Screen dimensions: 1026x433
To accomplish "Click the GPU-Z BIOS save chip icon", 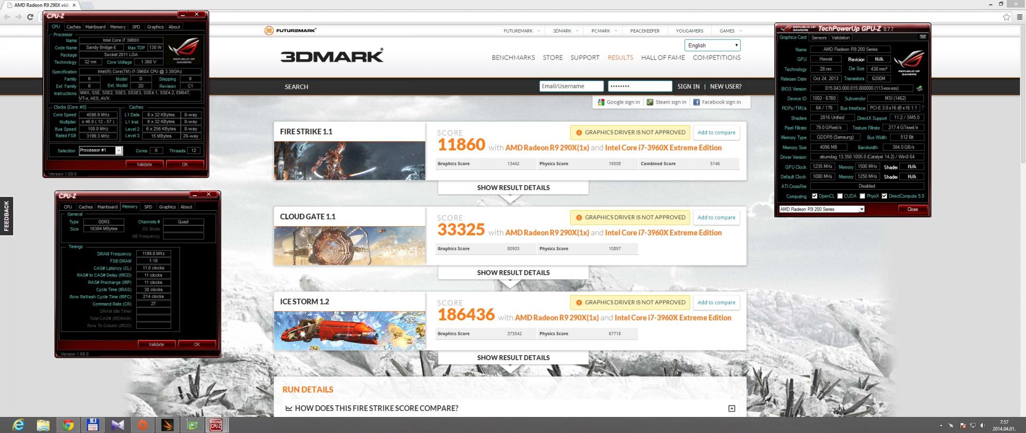I will [920, 89].
